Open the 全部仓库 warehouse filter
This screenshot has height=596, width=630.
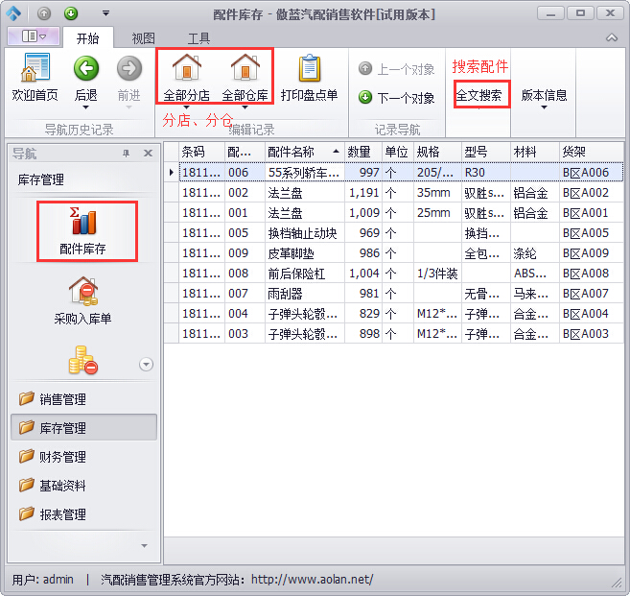[x=245, y=69]
